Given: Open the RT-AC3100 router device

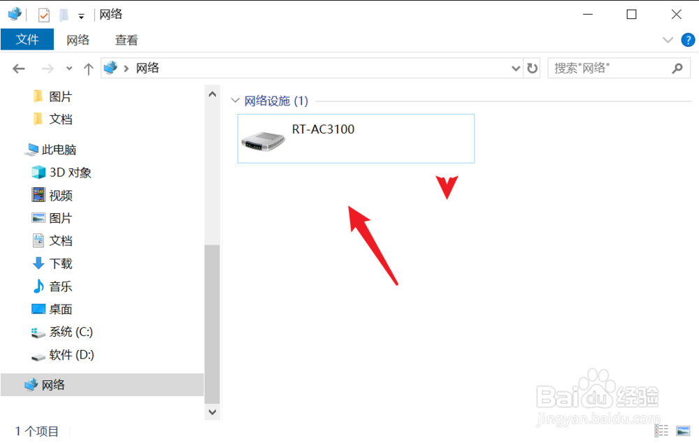Looking at the screenshot, I should pyautogui.click(x=356, y=138).
